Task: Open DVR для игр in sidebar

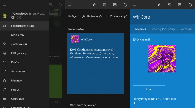Action: point(24,53)
